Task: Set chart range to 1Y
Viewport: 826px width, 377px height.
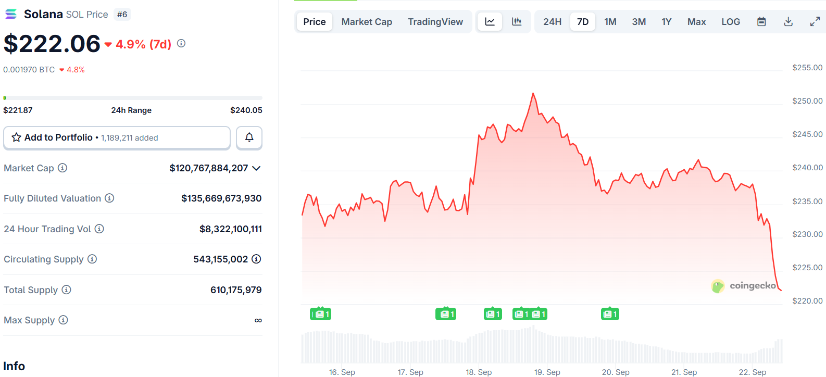Action: 667,21
